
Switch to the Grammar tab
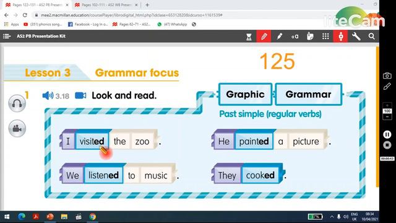308,94
